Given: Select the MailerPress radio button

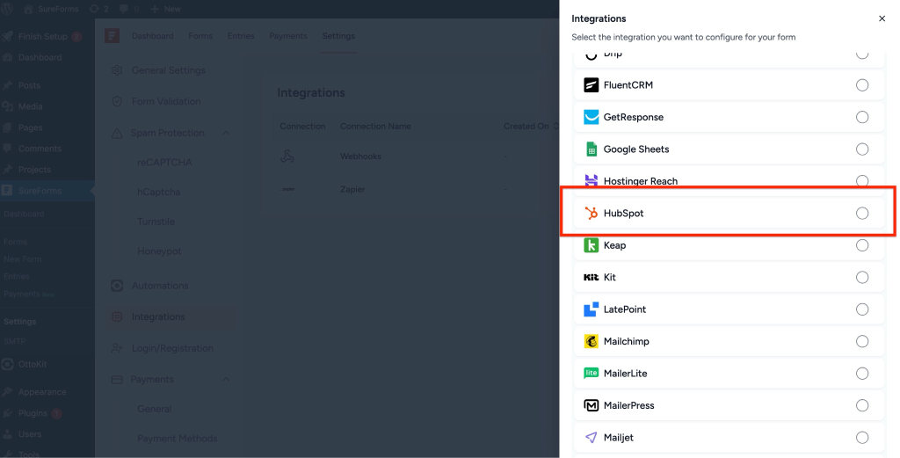Looking at the screenshot, I should (862, 406).
